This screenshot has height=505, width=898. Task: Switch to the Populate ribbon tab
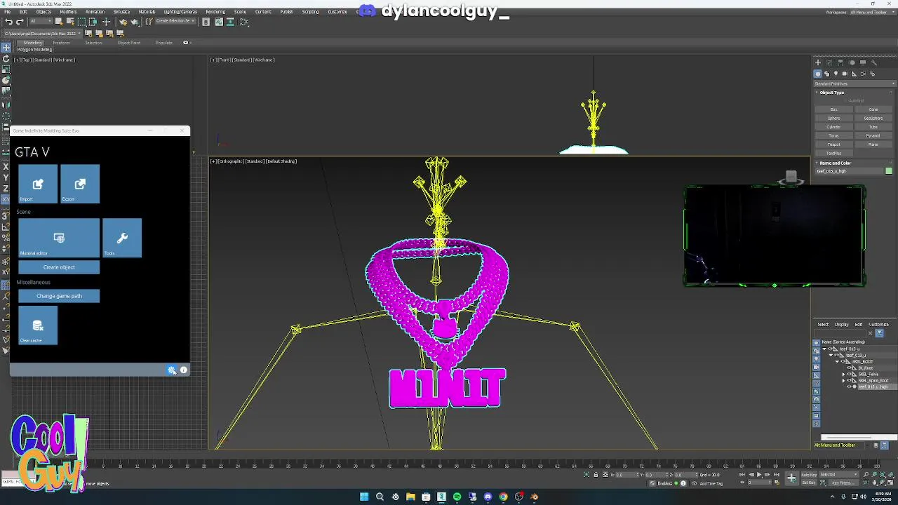163,43
